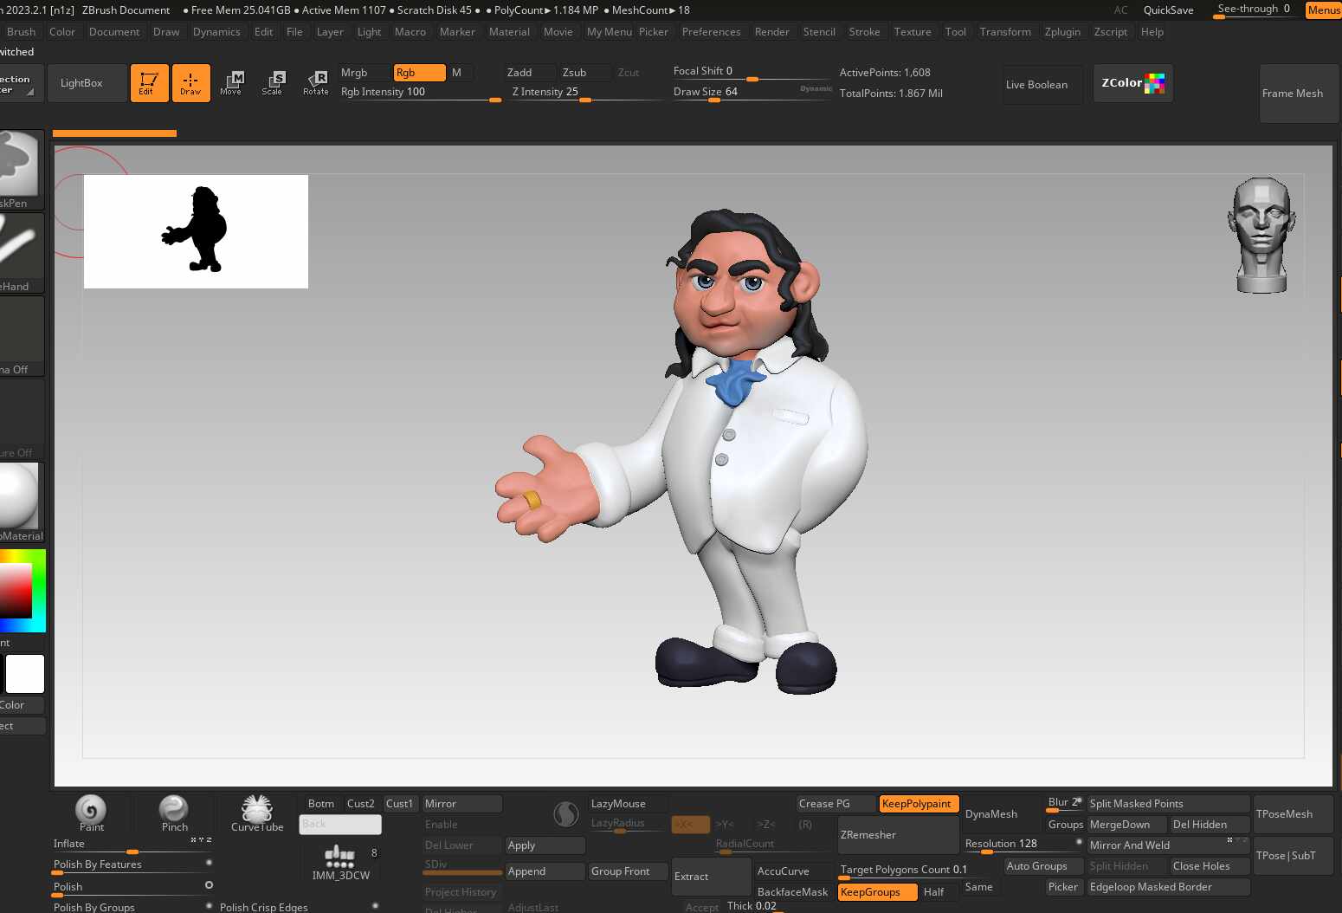Pick the Rotate tool icon

[315, 83]
